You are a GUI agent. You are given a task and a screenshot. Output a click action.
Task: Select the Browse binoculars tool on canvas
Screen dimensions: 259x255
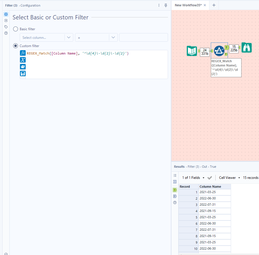coord(246,48)
